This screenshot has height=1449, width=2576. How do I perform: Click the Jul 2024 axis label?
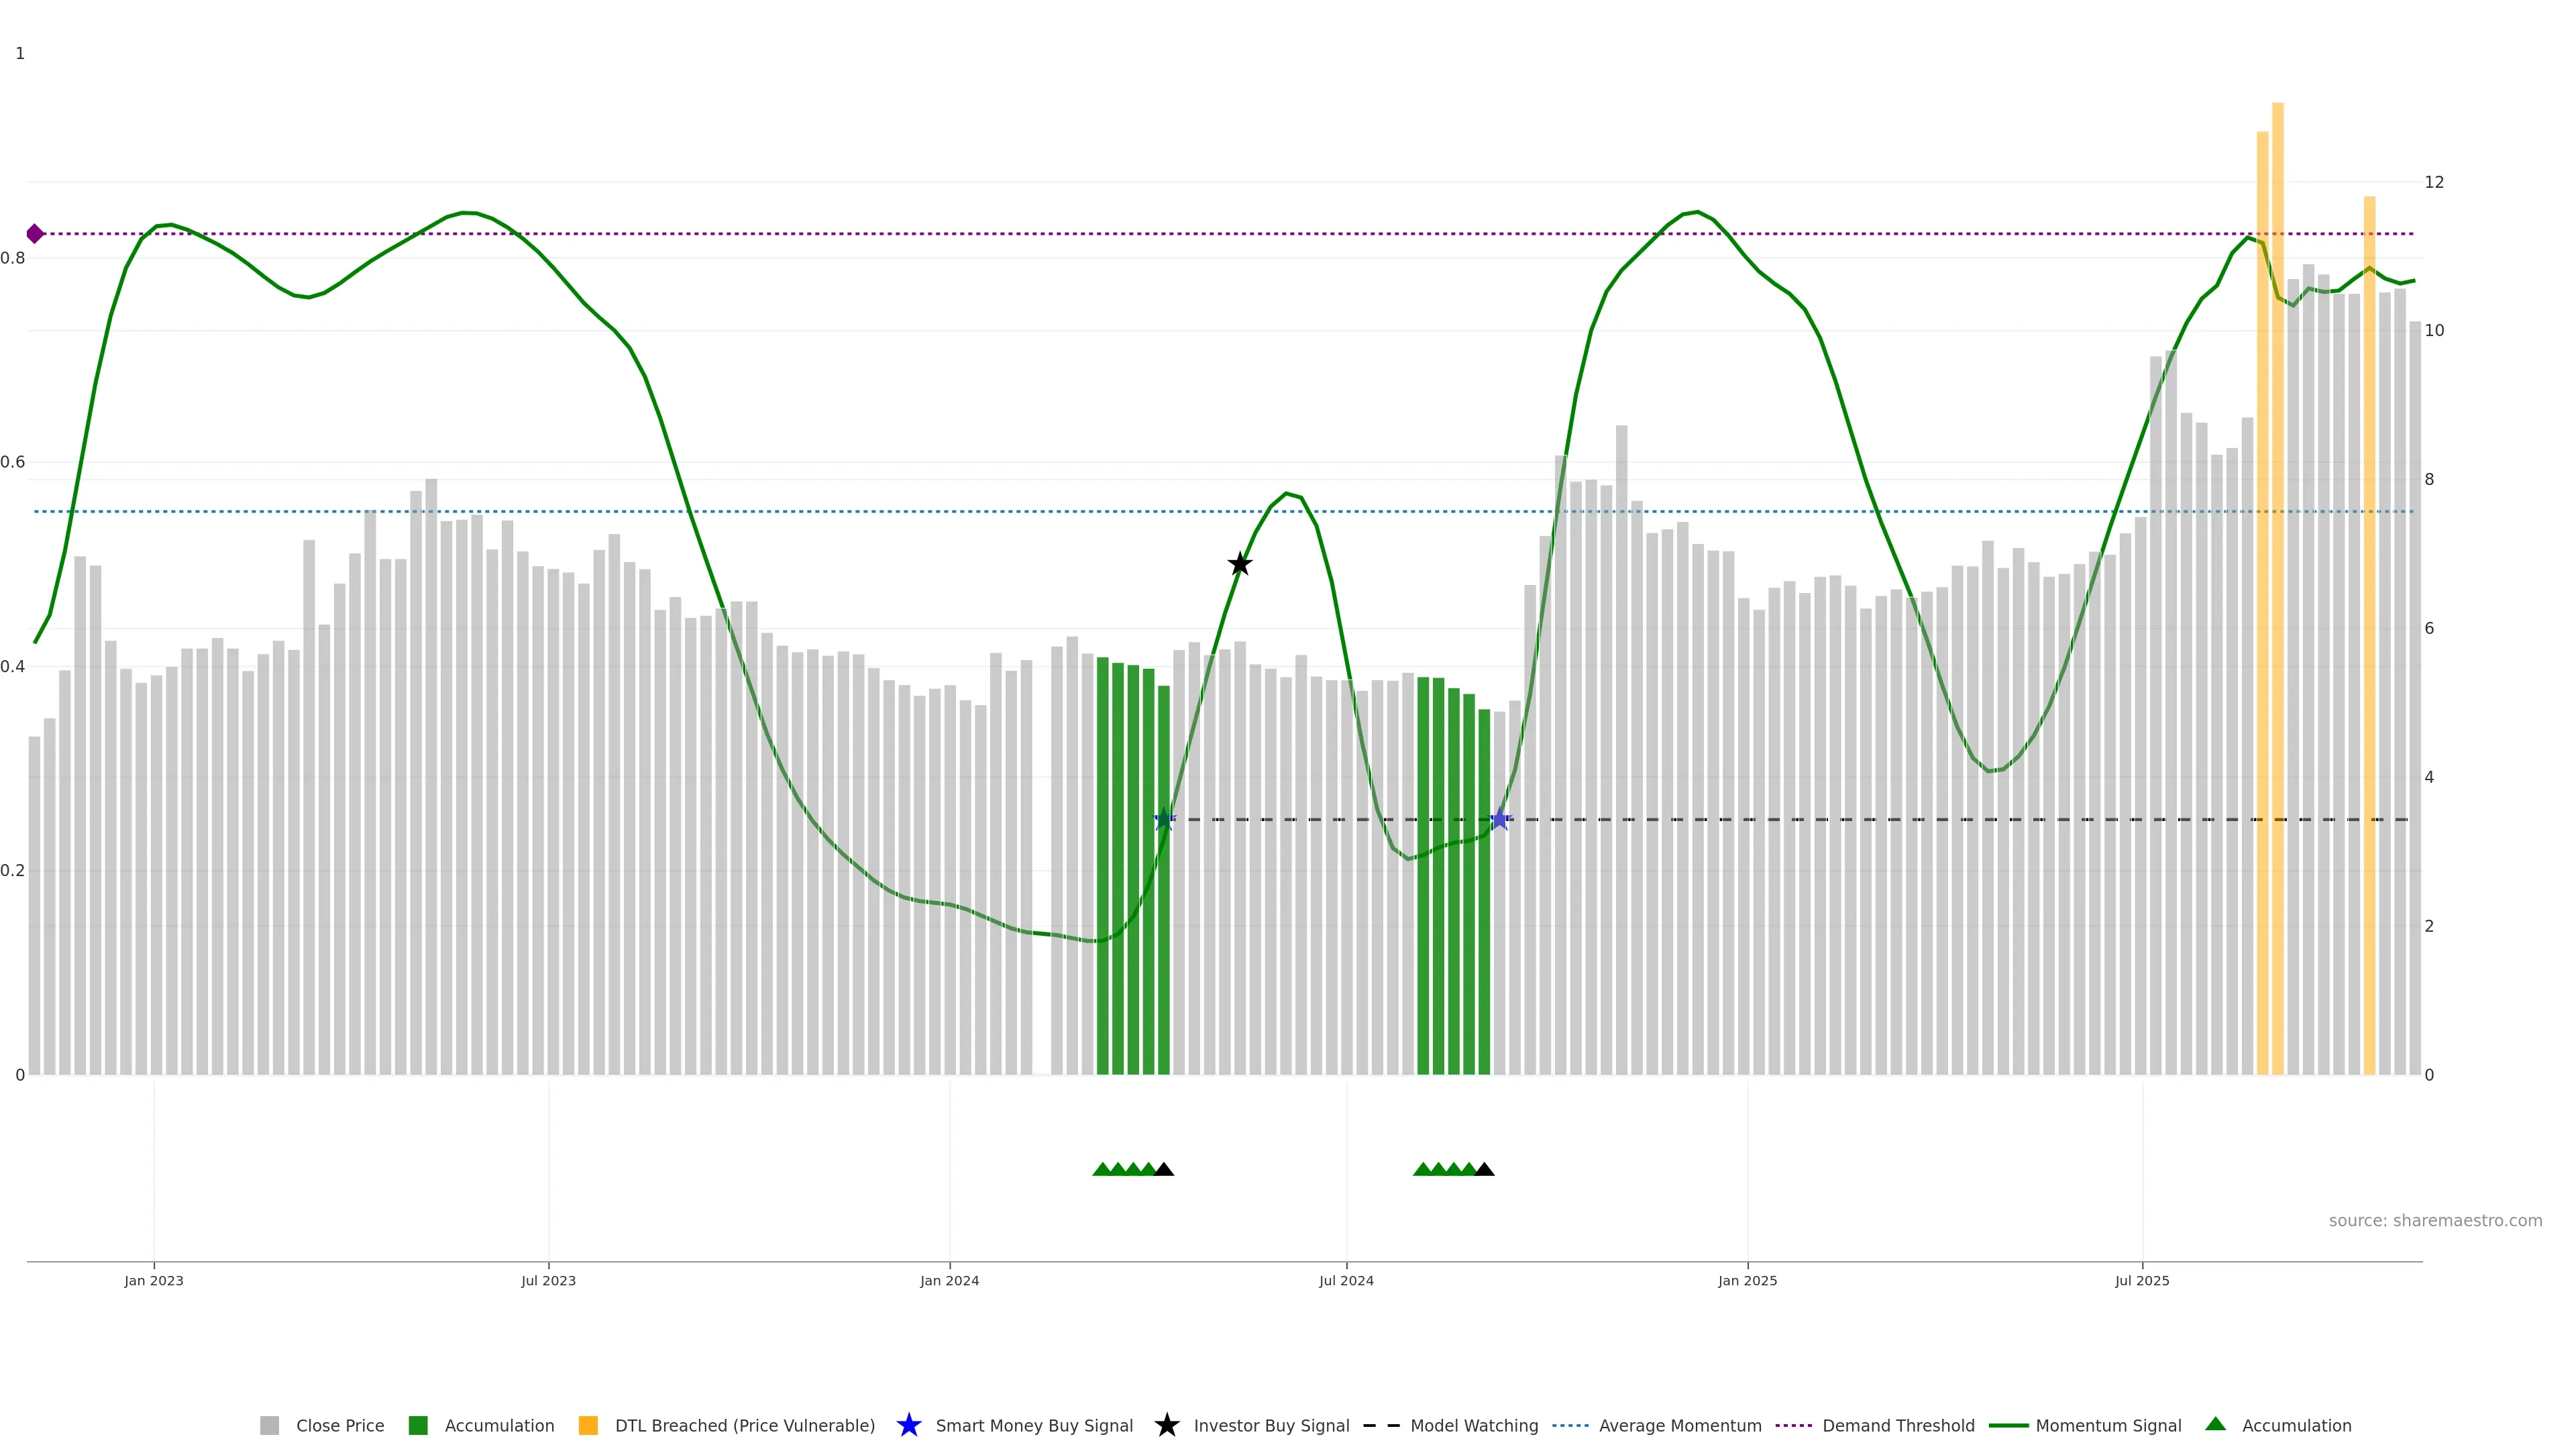tap(1346, 1281)
